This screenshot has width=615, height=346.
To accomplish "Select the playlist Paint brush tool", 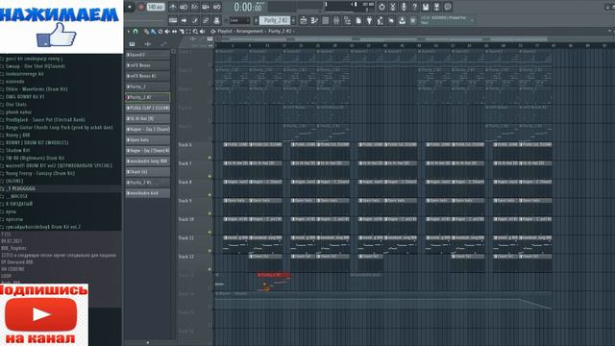I will [x=153, y=32].
